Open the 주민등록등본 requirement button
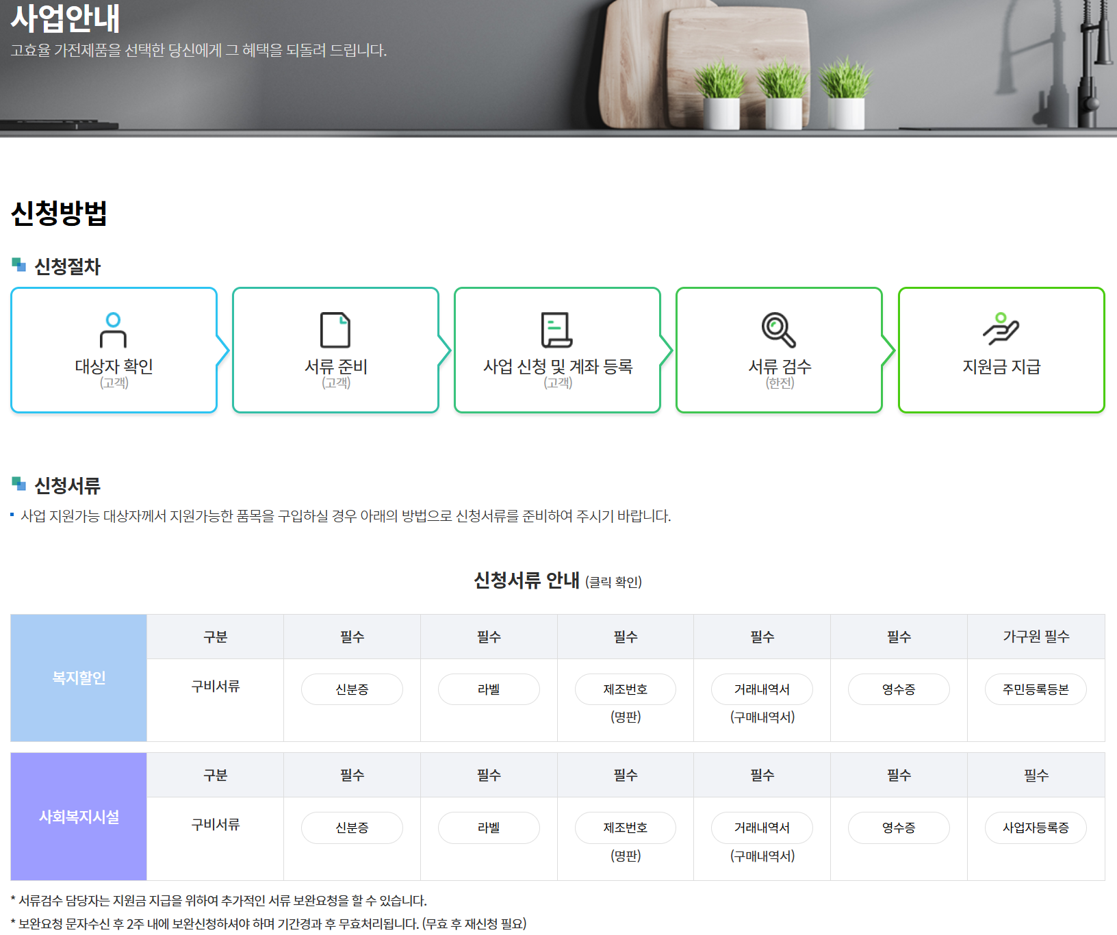Image resolution: width=1117 pixels, height=935 pixels. 1036,689
